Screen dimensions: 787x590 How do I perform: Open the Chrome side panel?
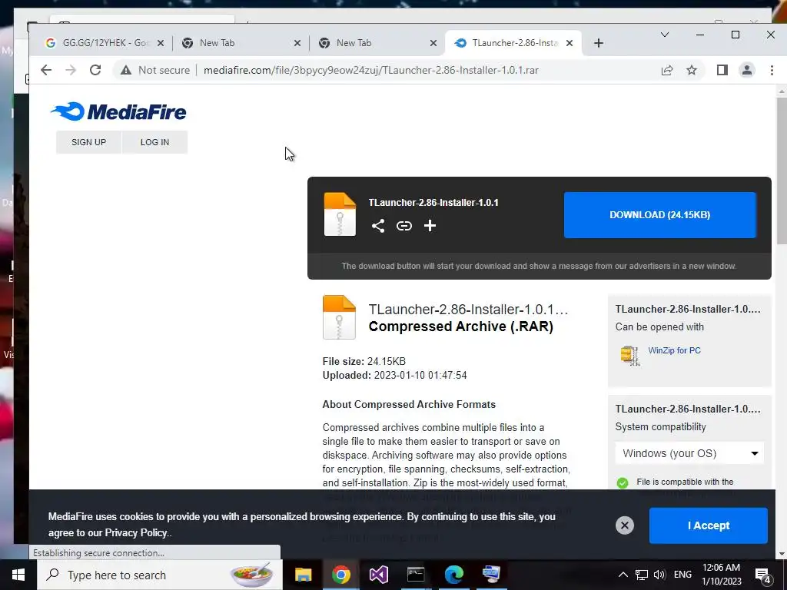pos(722,70)
